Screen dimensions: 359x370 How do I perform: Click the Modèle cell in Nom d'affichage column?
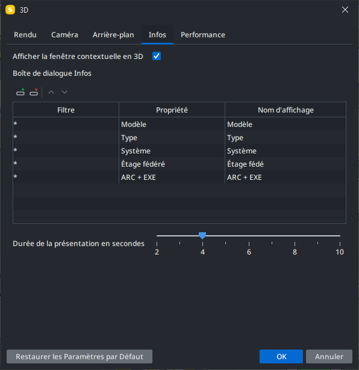click(286, 124)
